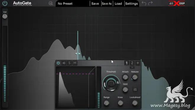Open the Settings menu

click(131, 4)
